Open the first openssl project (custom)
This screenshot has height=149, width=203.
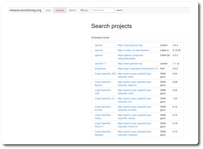point(99,45)
